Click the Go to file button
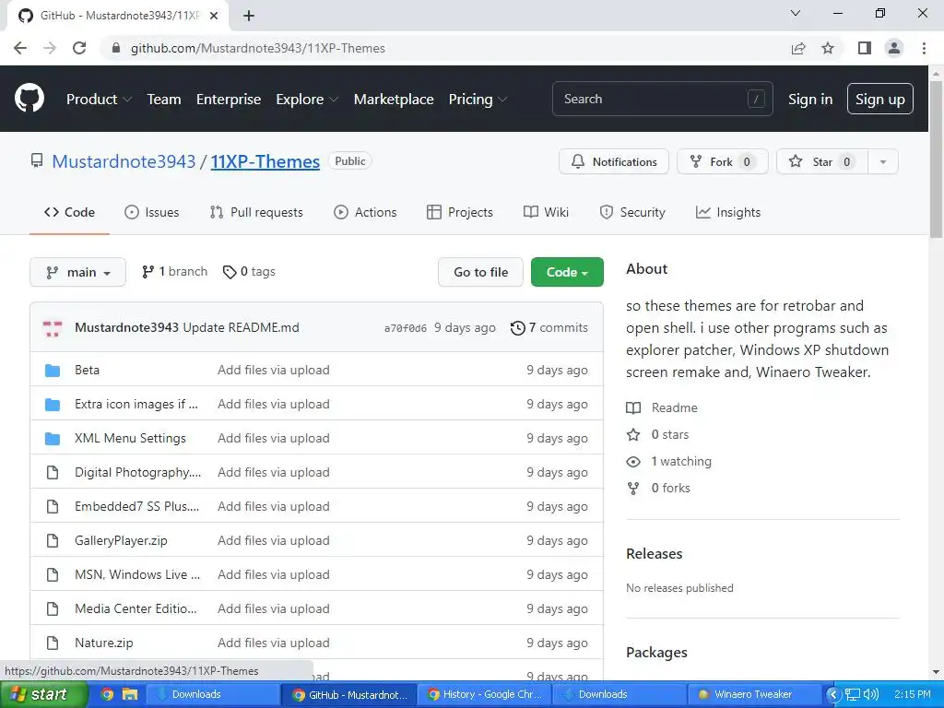Viewport: 944px width, 708px height. point(480,272)
